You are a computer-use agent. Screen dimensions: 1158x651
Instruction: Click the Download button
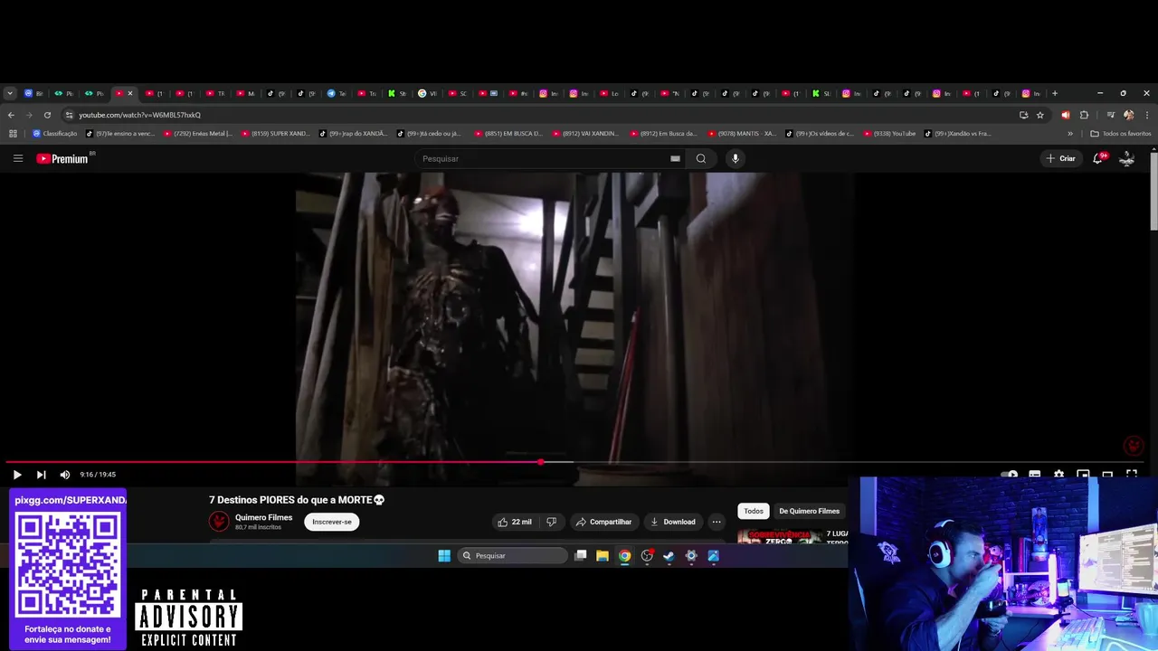[672, 522]
